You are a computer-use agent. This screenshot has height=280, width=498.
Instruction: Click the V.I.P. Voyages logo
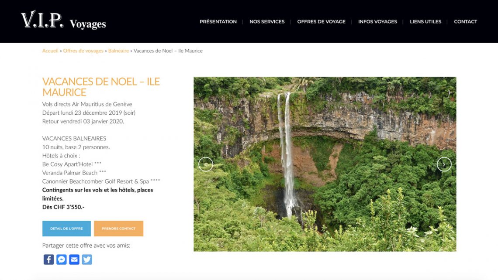click(x=63, y=20)
